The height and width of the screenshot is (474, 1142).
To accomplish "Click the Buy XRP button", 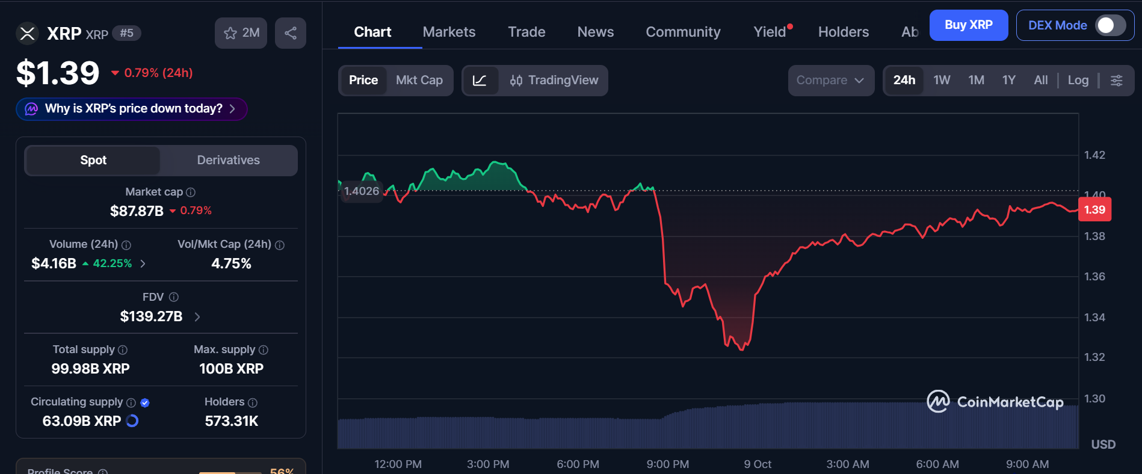I will tap(969, 25).
